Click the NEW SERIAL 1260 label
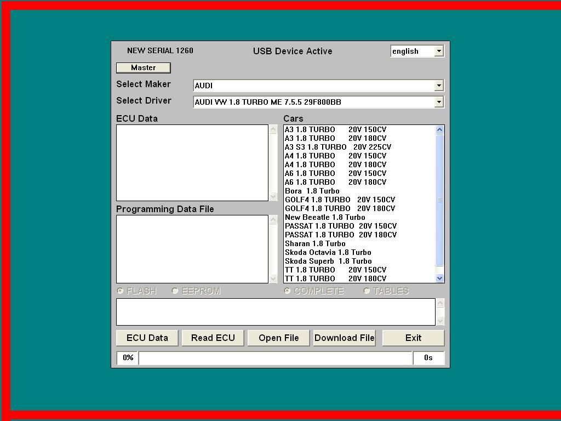 tap(161, 50)
